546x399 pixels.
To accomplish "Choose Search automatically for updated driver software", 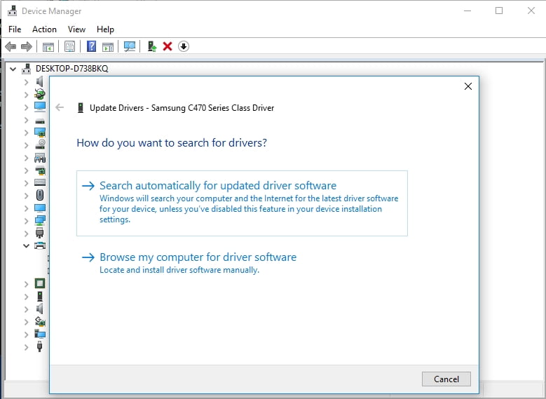I will pyautogui.click(x=218, y=186).
